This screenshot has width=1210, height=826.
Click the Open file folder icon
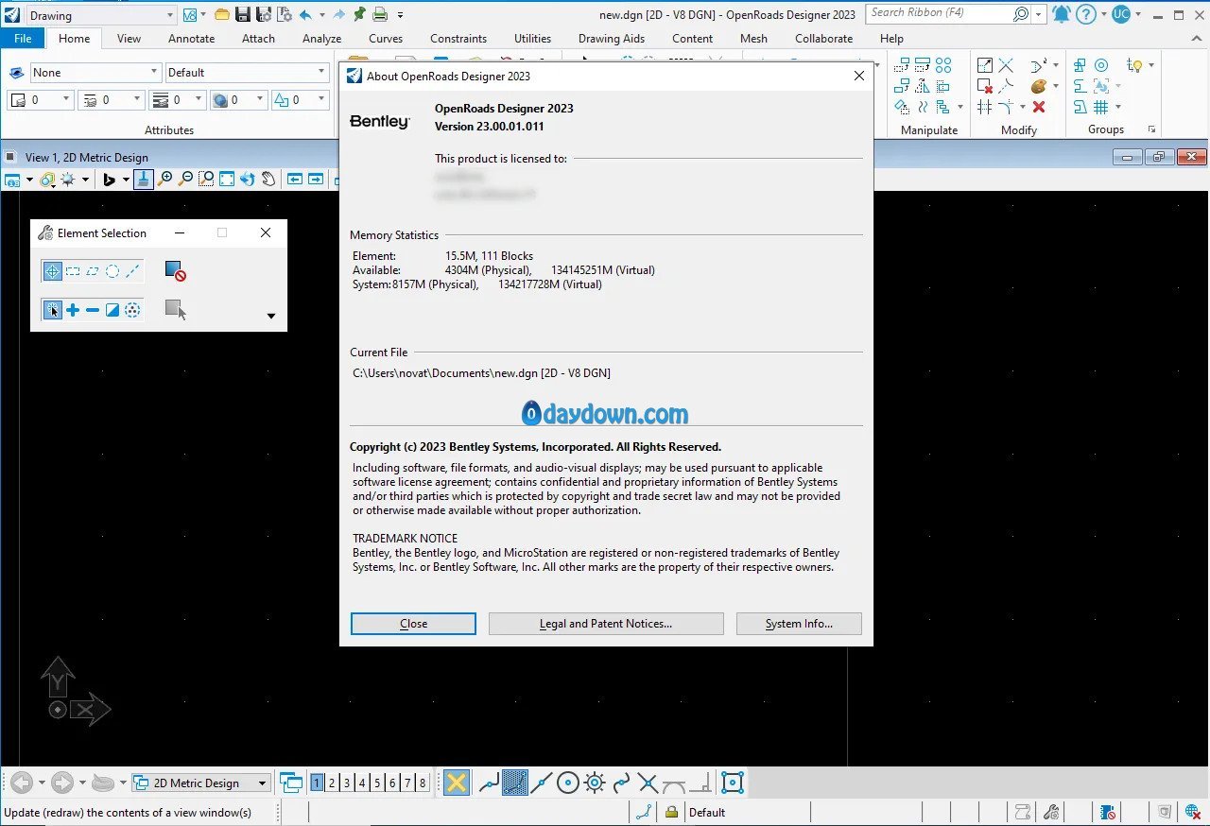coord(222,14)
